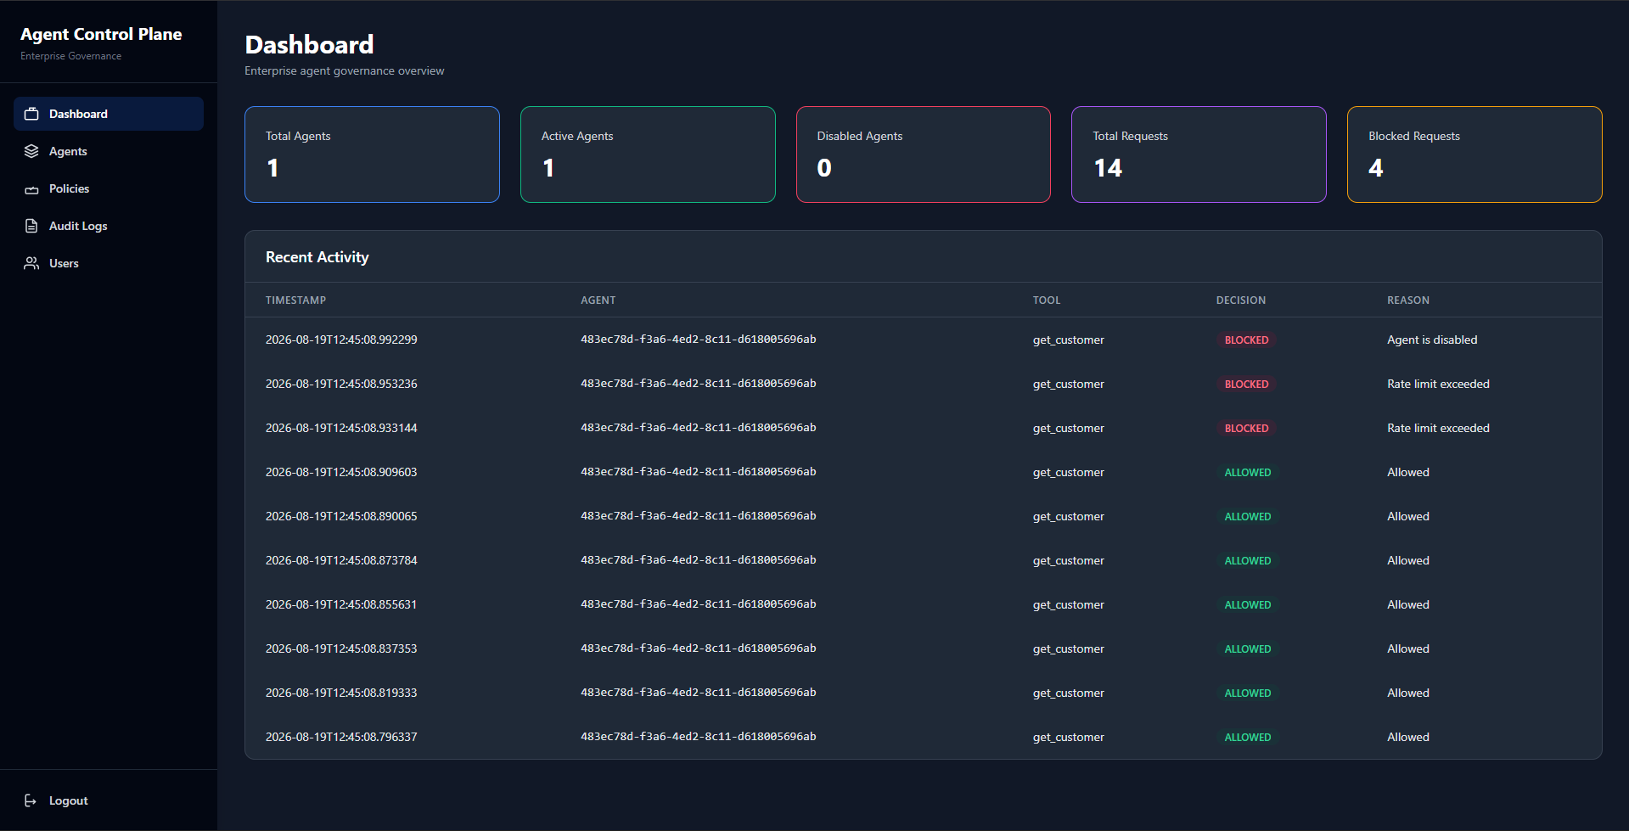Click timestamp 2026-08-19T12:45:08.796337
Screen dimensions: 1629x831
coord(341,737)
